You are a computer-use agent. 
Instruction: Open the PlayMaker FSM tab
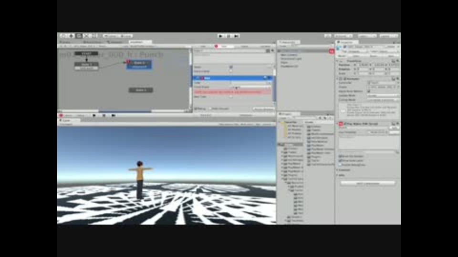202,46
